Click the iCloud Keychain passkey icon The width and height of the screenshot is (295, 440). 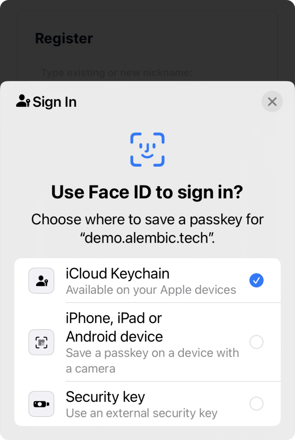point(42,281)
